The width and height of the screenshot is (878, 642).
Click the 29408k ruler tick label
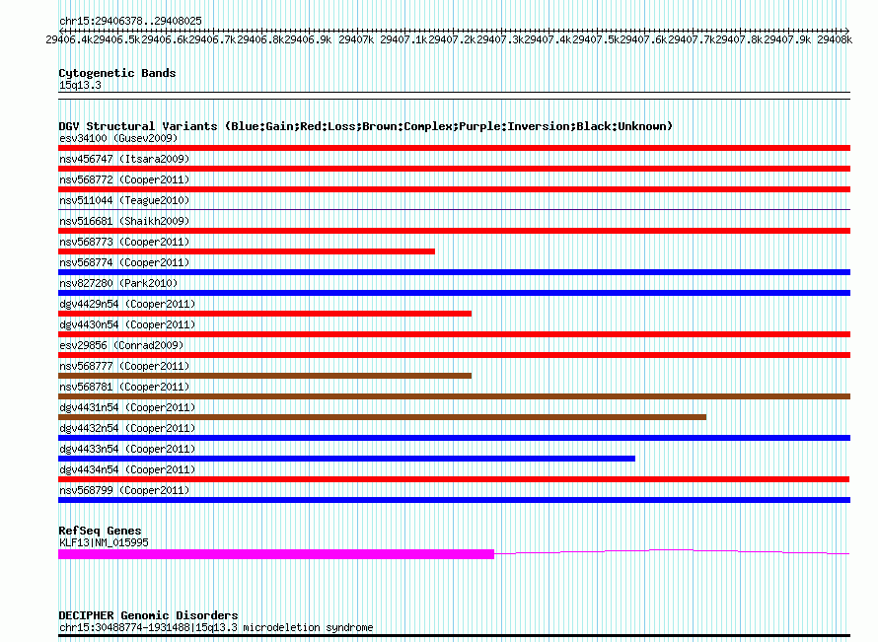[835, 39]
